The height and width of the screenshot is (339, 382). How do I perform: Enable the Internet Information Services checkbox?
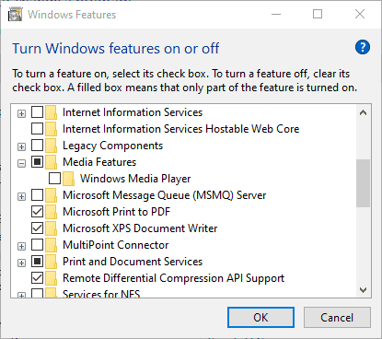[x=38, y=112]
